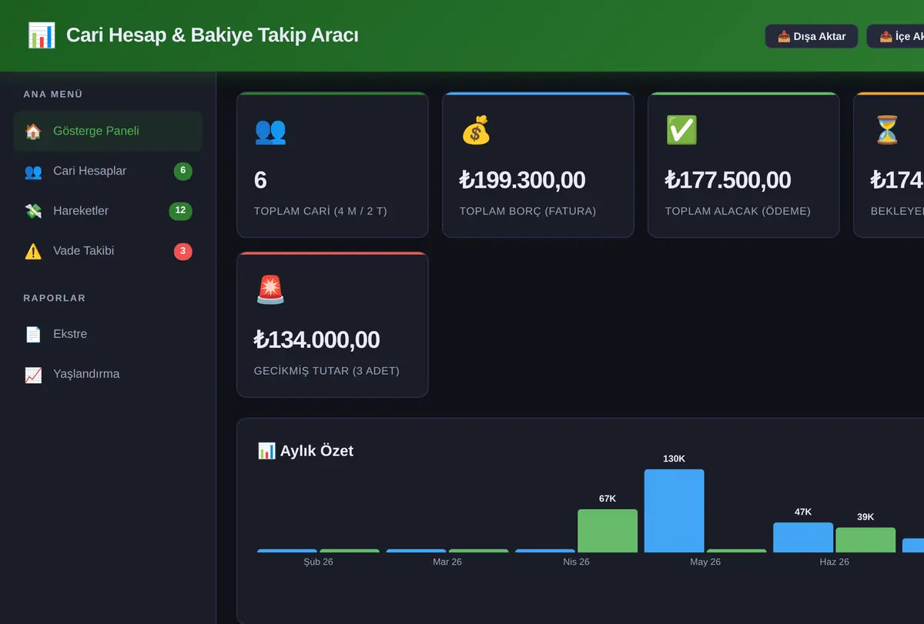Open the Ekstre report
The image size is (924, 624).
108,335
